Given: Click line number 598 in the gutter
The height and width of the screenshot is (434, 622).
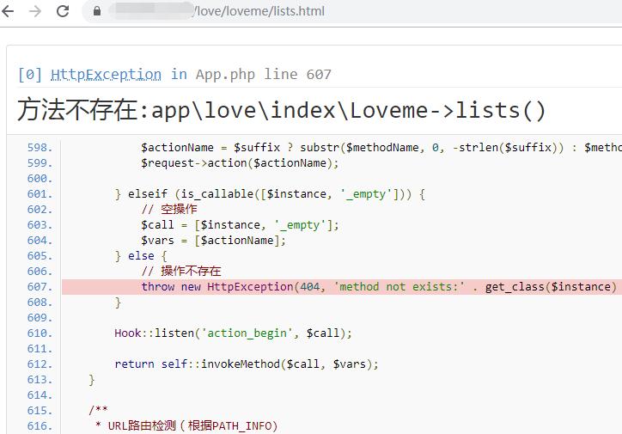Looking at the screenshot, I should 40,148.
